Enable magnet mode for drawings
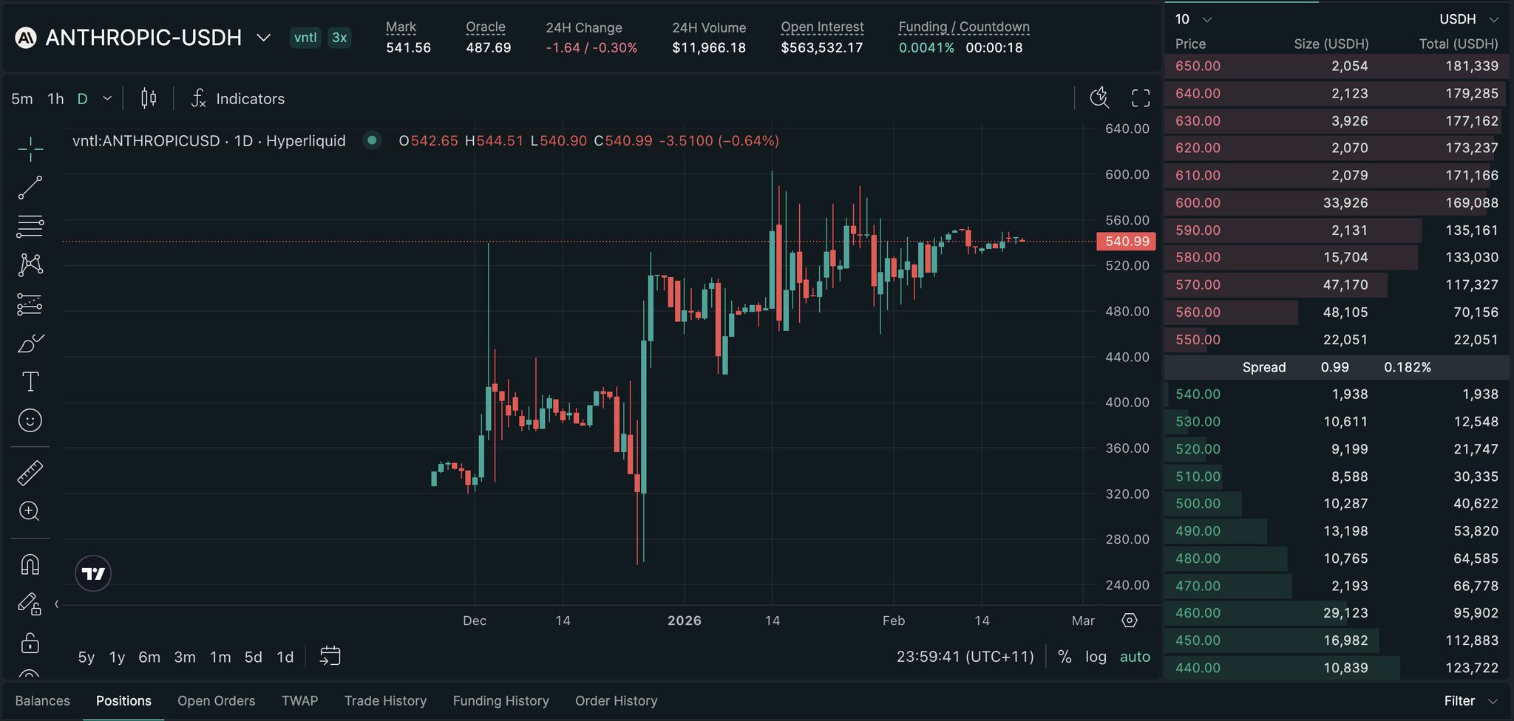Image resolution: width=1514 pixels, height=721 pixels. [30, 565]
